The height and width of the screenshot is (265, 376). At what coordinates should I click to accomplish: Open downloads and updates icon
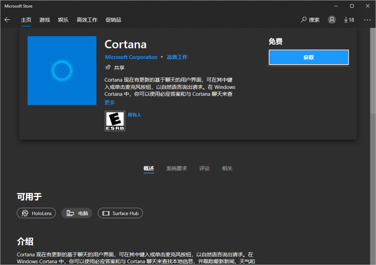point(349,20)
